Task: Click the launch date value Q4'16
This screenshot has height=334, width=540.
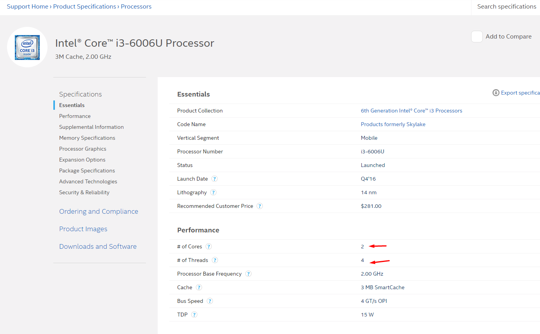Action: 368,179
